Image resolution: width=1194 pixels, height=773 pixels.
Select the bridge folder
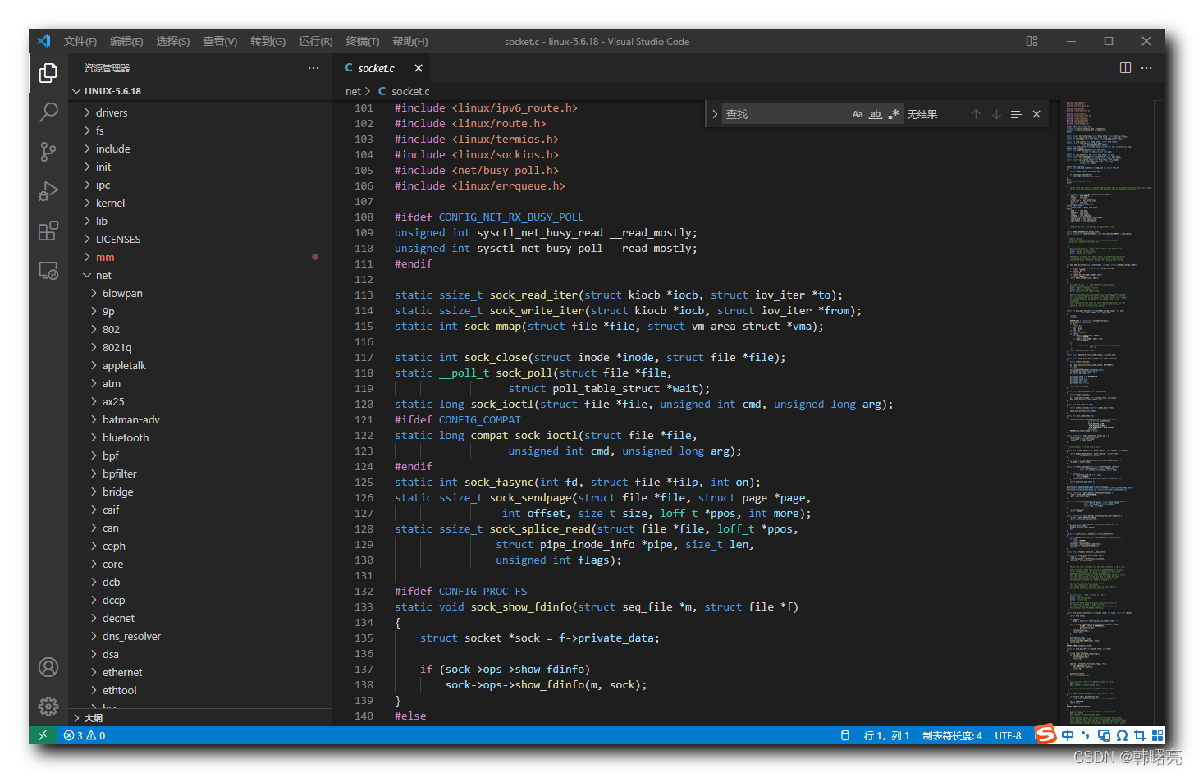pyautogui.click(x=201, y=492)
